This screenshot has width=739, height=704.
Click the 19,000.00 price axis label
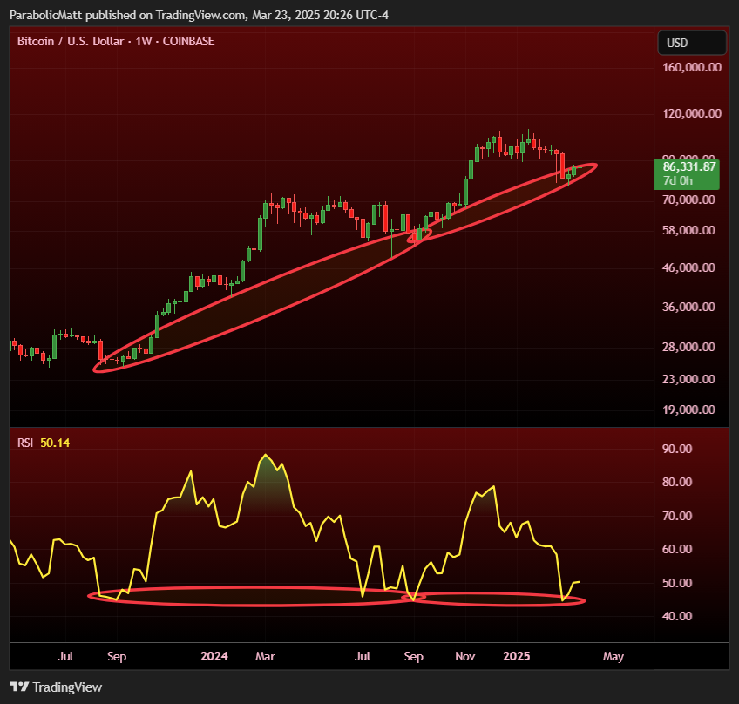pyautogui.click(x=694, y=410)
